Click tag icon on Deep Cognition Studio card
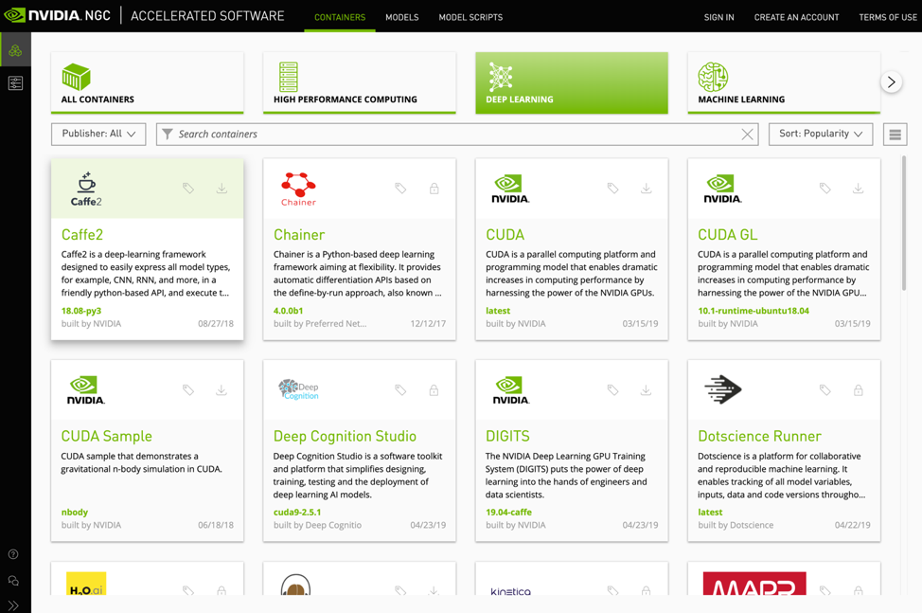Screen dimensions: 922x613 400,390
